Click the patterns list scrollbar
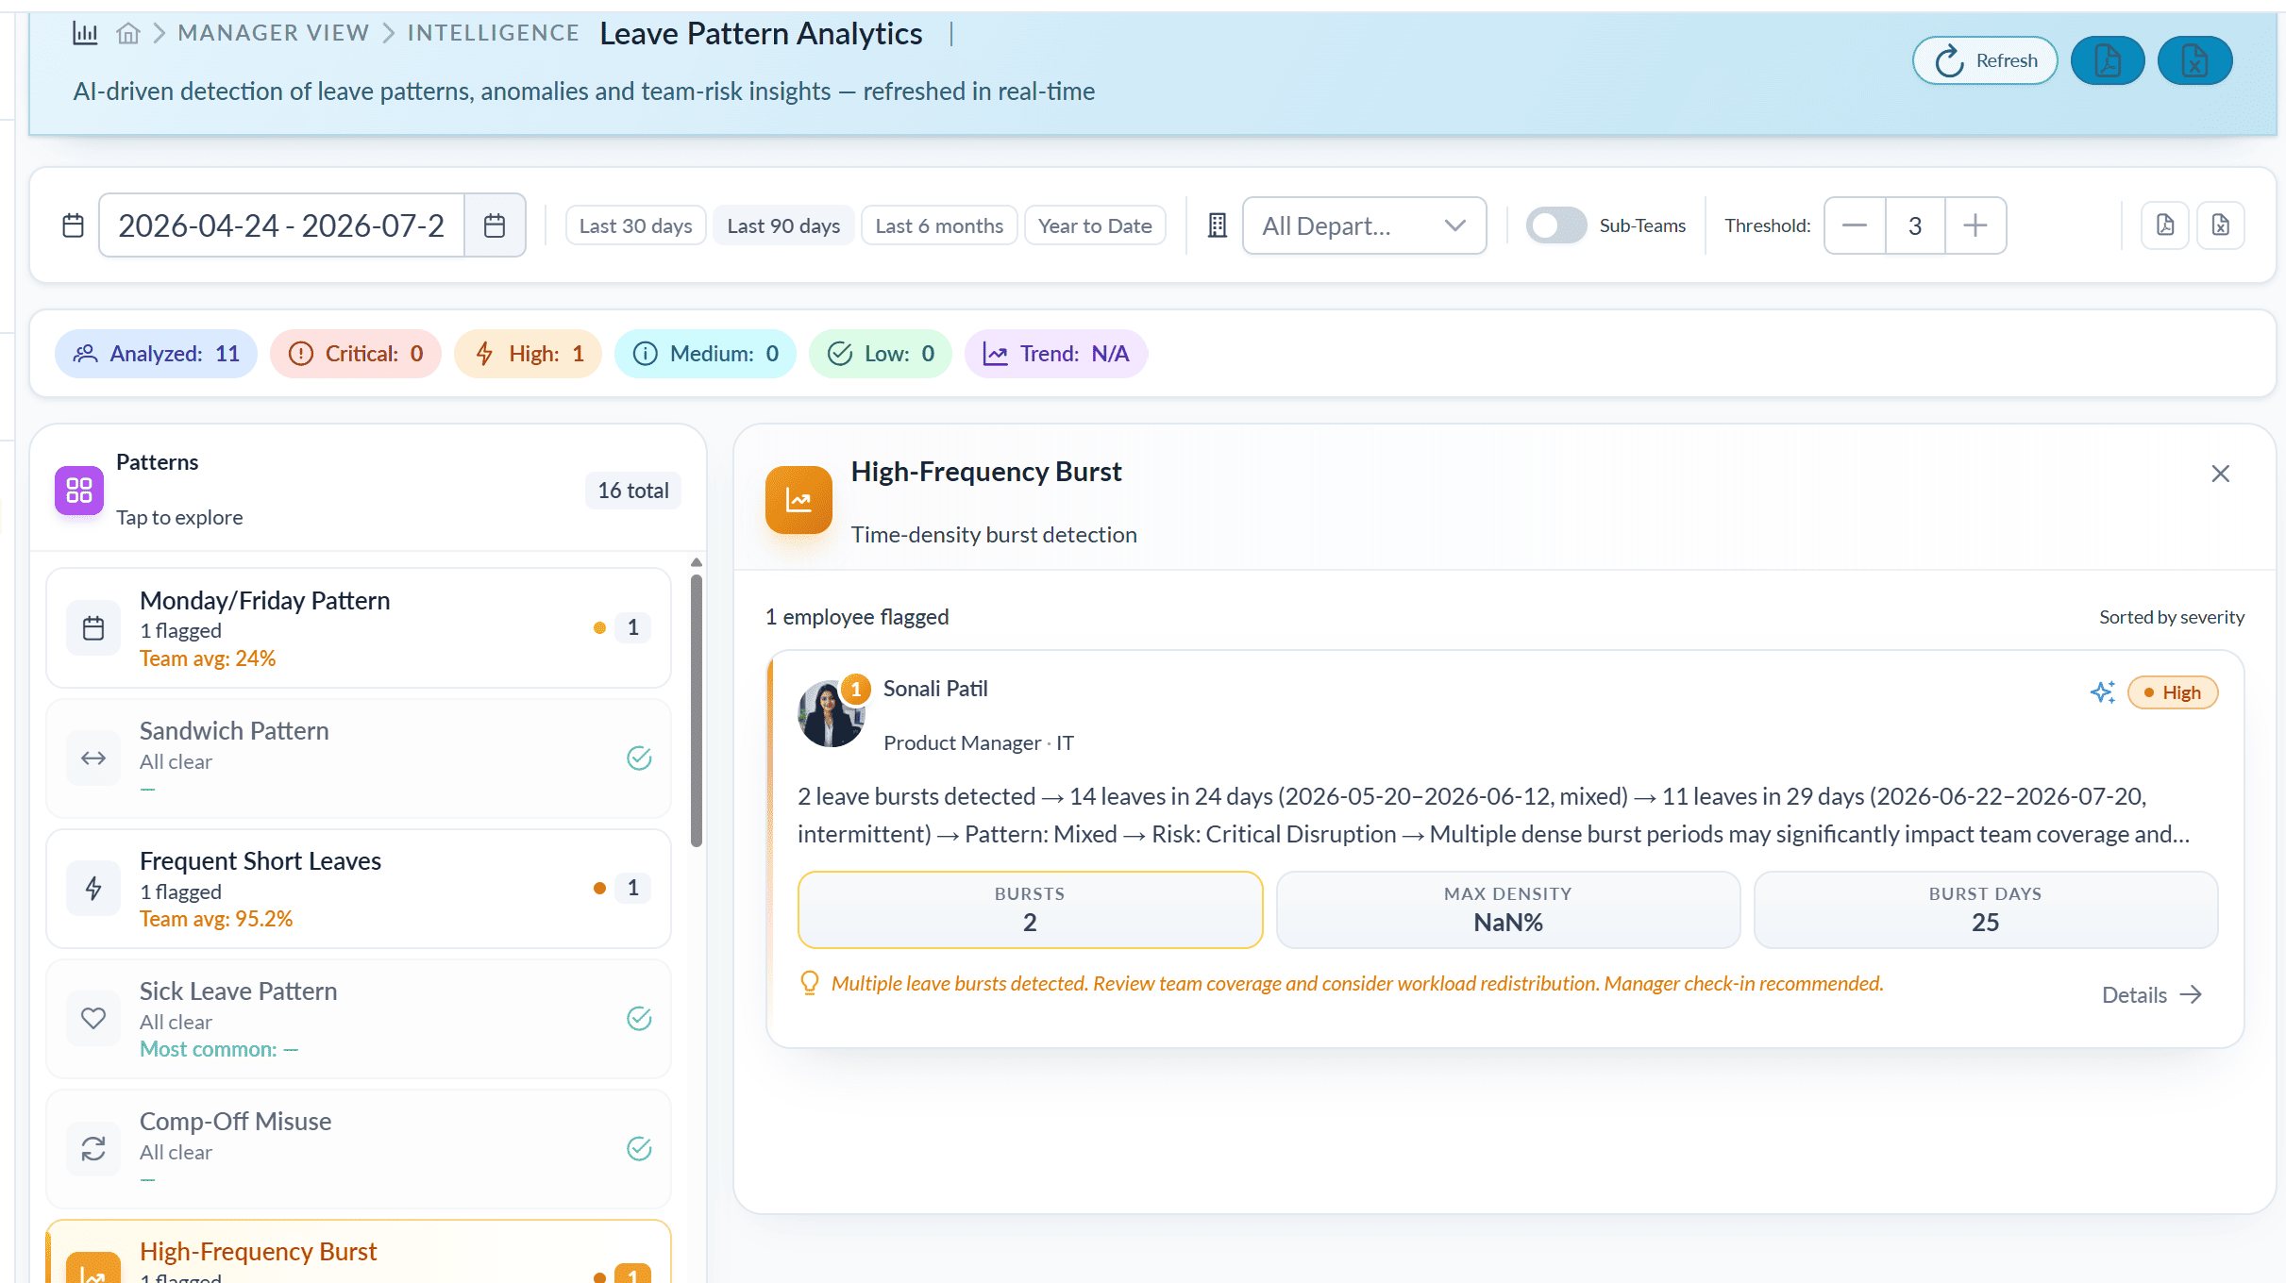 pos(697,712)
